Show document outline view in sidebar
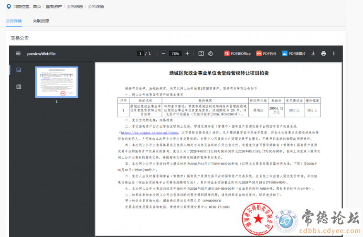Viewport: 363px width, 237px height. tap(19, 87)
